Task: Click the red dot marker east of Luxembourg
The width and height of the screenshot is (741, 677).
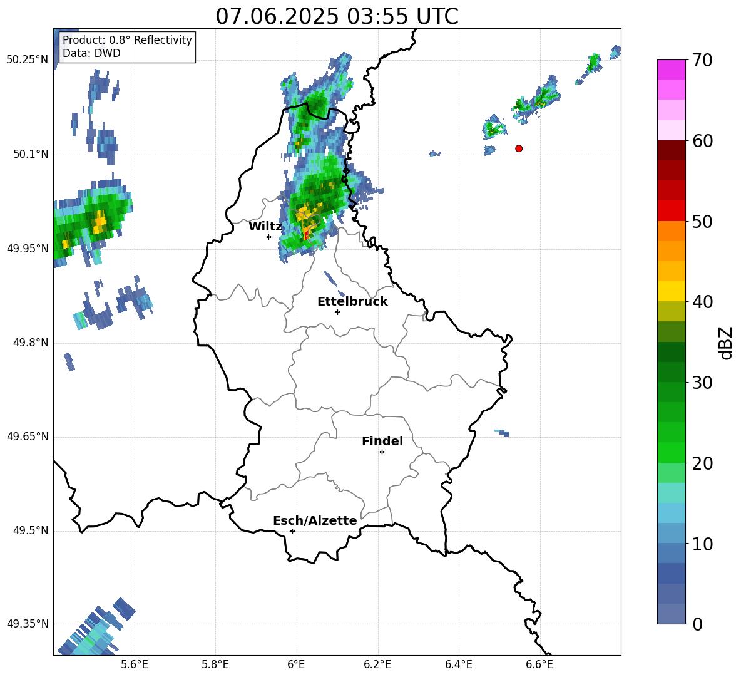Action: (x=519, y=148)
